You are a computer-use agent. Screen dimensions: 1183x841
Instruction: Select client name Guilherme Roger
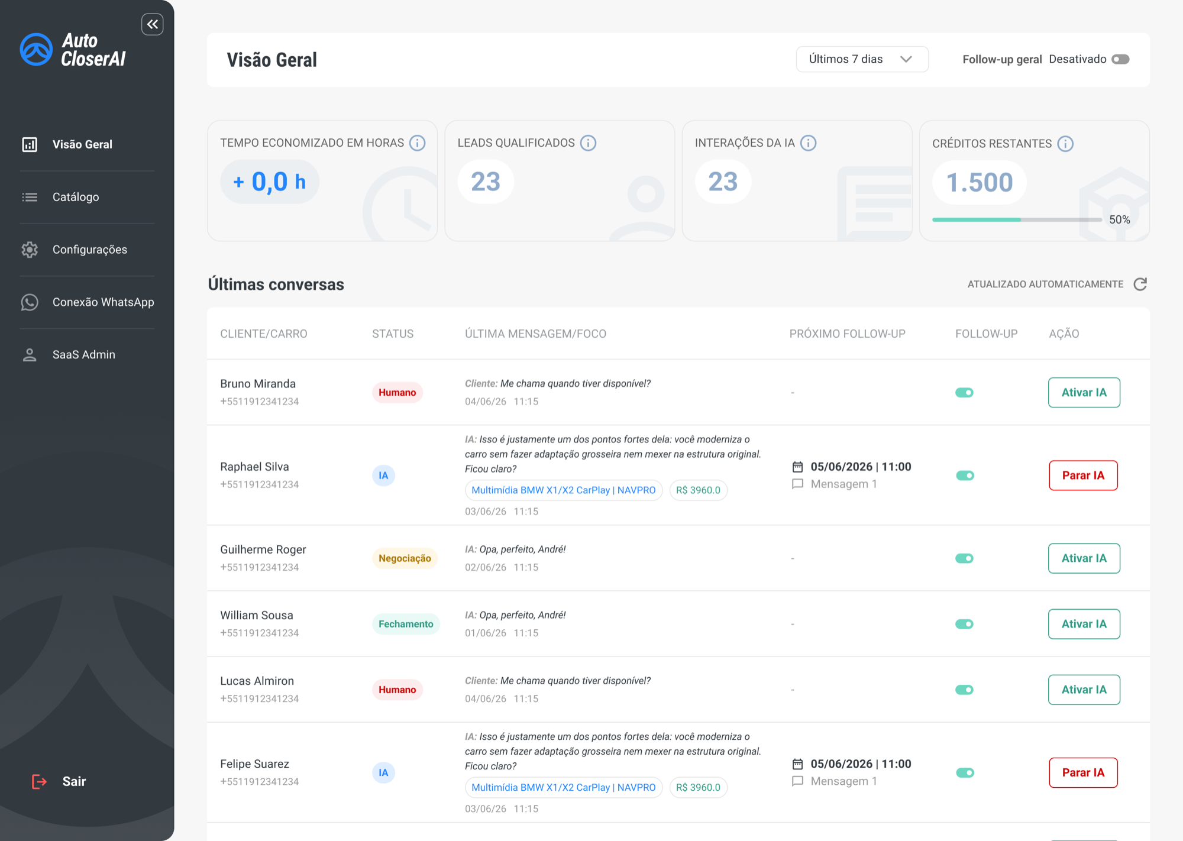(263, 549)
